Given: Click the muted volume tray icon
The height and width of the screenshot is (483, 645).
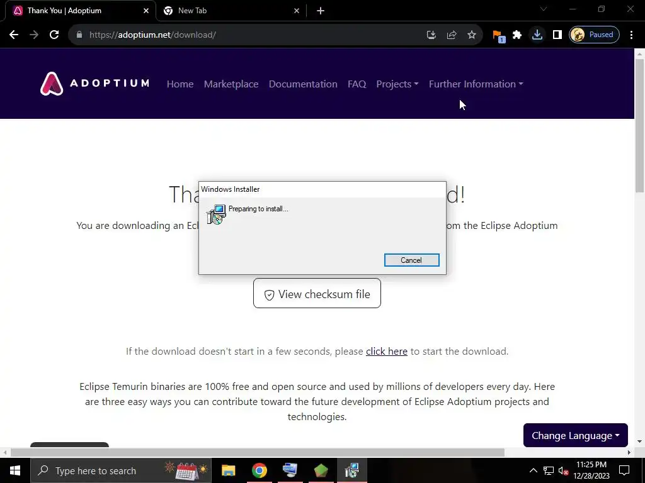Looking at the screenshot, I should [564, 470].
